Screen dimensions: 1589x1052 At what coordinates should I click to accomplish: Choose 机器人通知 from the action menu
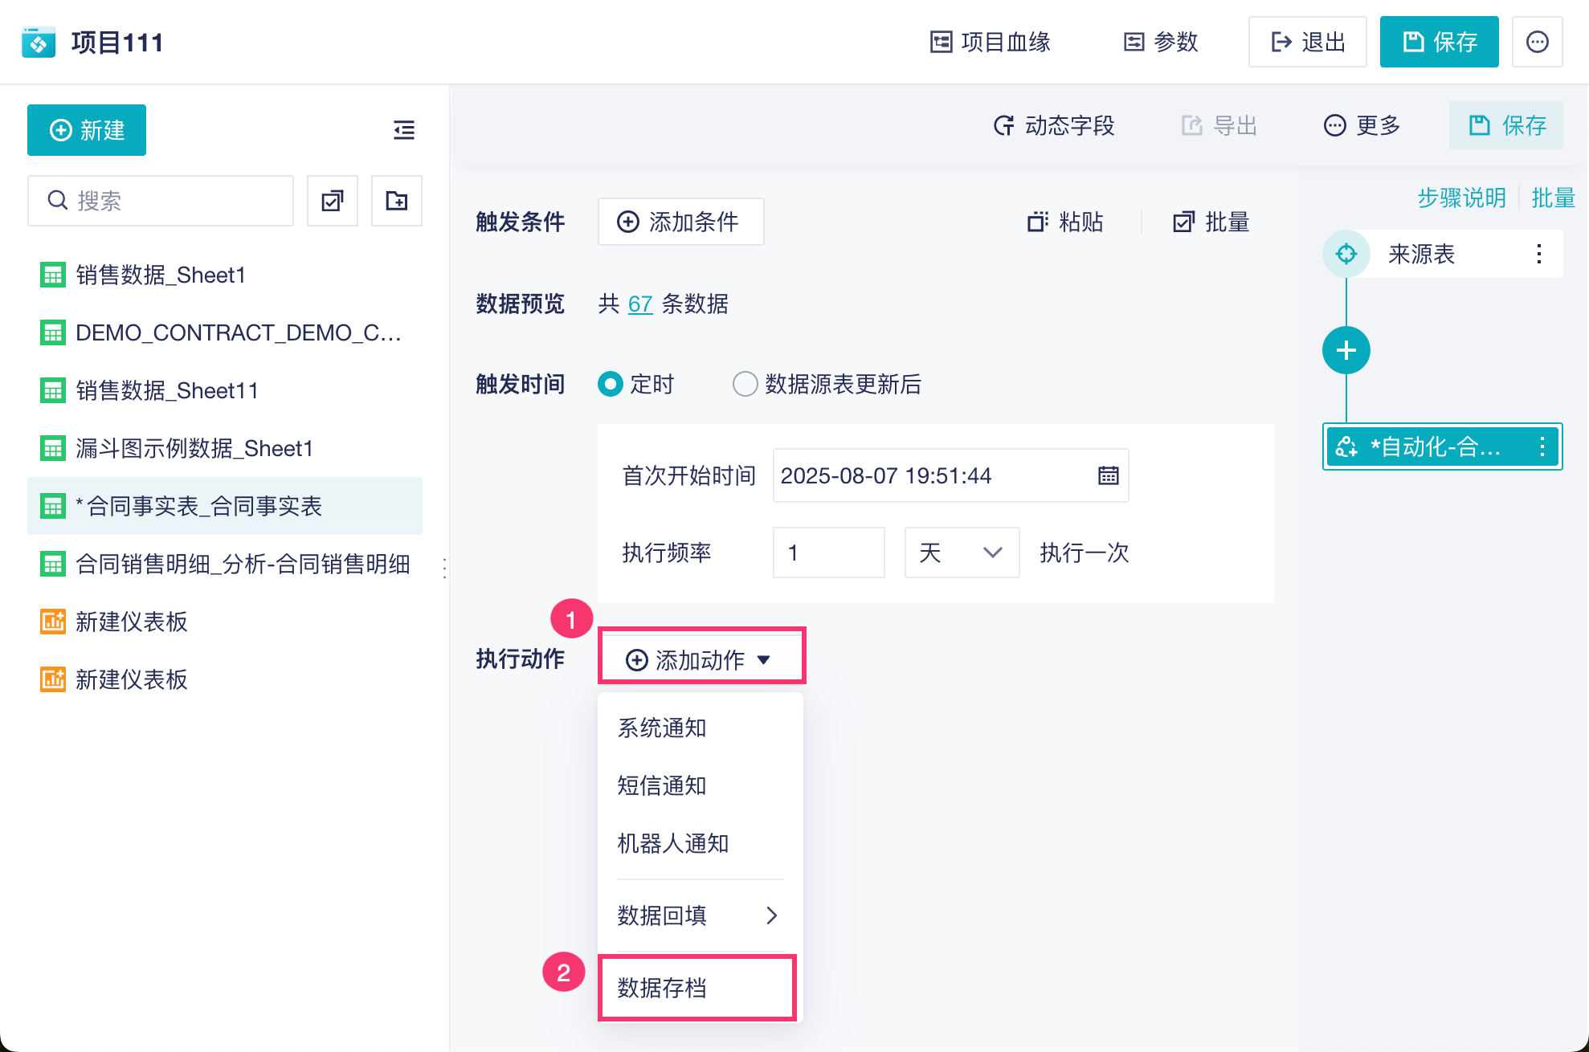click(x=673, y=843)
